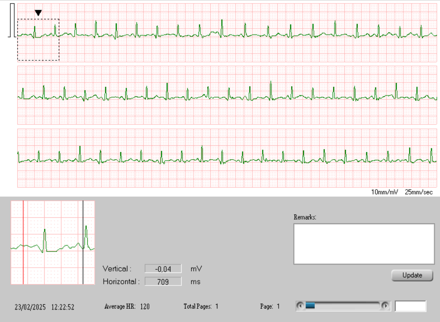
Task: Click the Average HR 120 readout
Action: click(128, 306)
